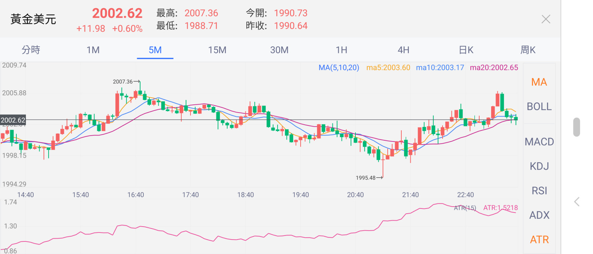Open the 30M timeframe tab
This screenshot has height=254, width=593.
pyautogui.click(x=279, y=50)
